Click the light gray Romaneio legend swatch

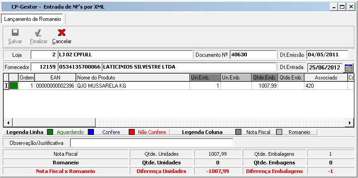pos(279,132)
